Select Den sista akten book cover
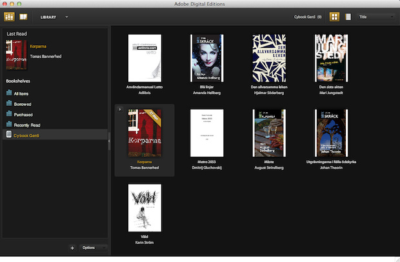Viewport: 400px width, 262px height. pos(332,57)
